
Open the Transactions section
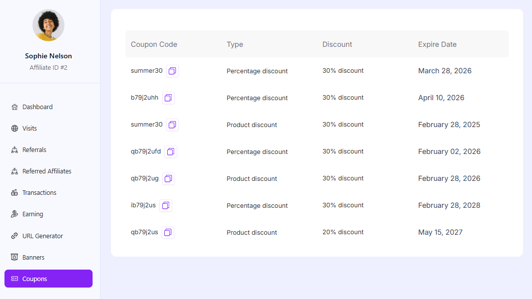39,193
